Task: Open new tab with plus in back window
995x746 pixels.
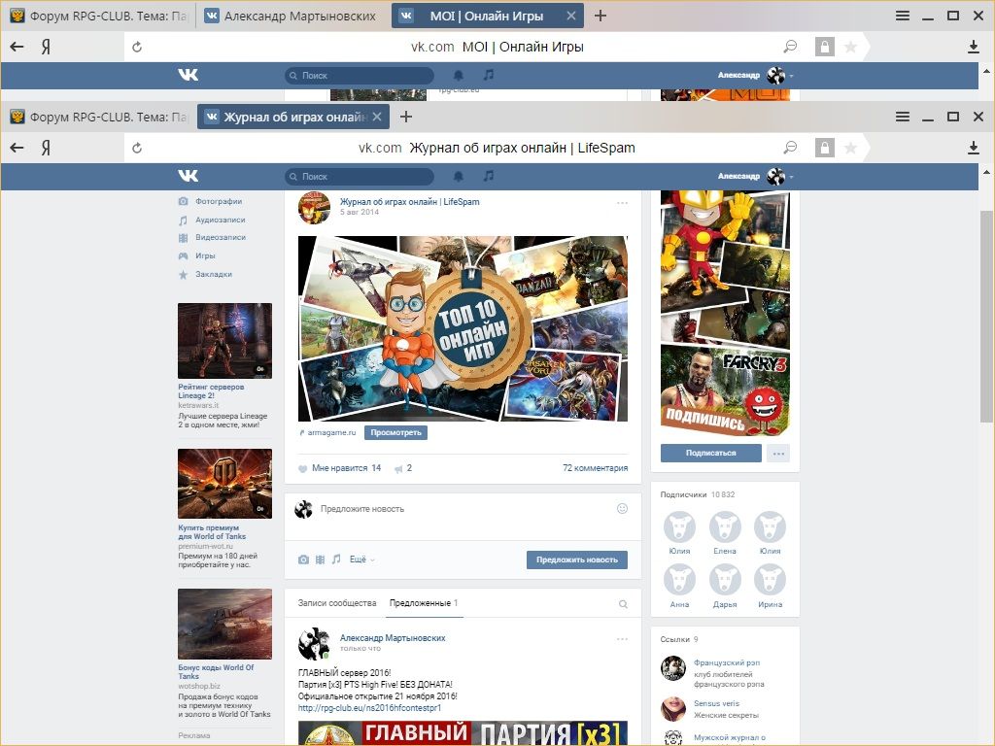Action: tap(600, 16)
